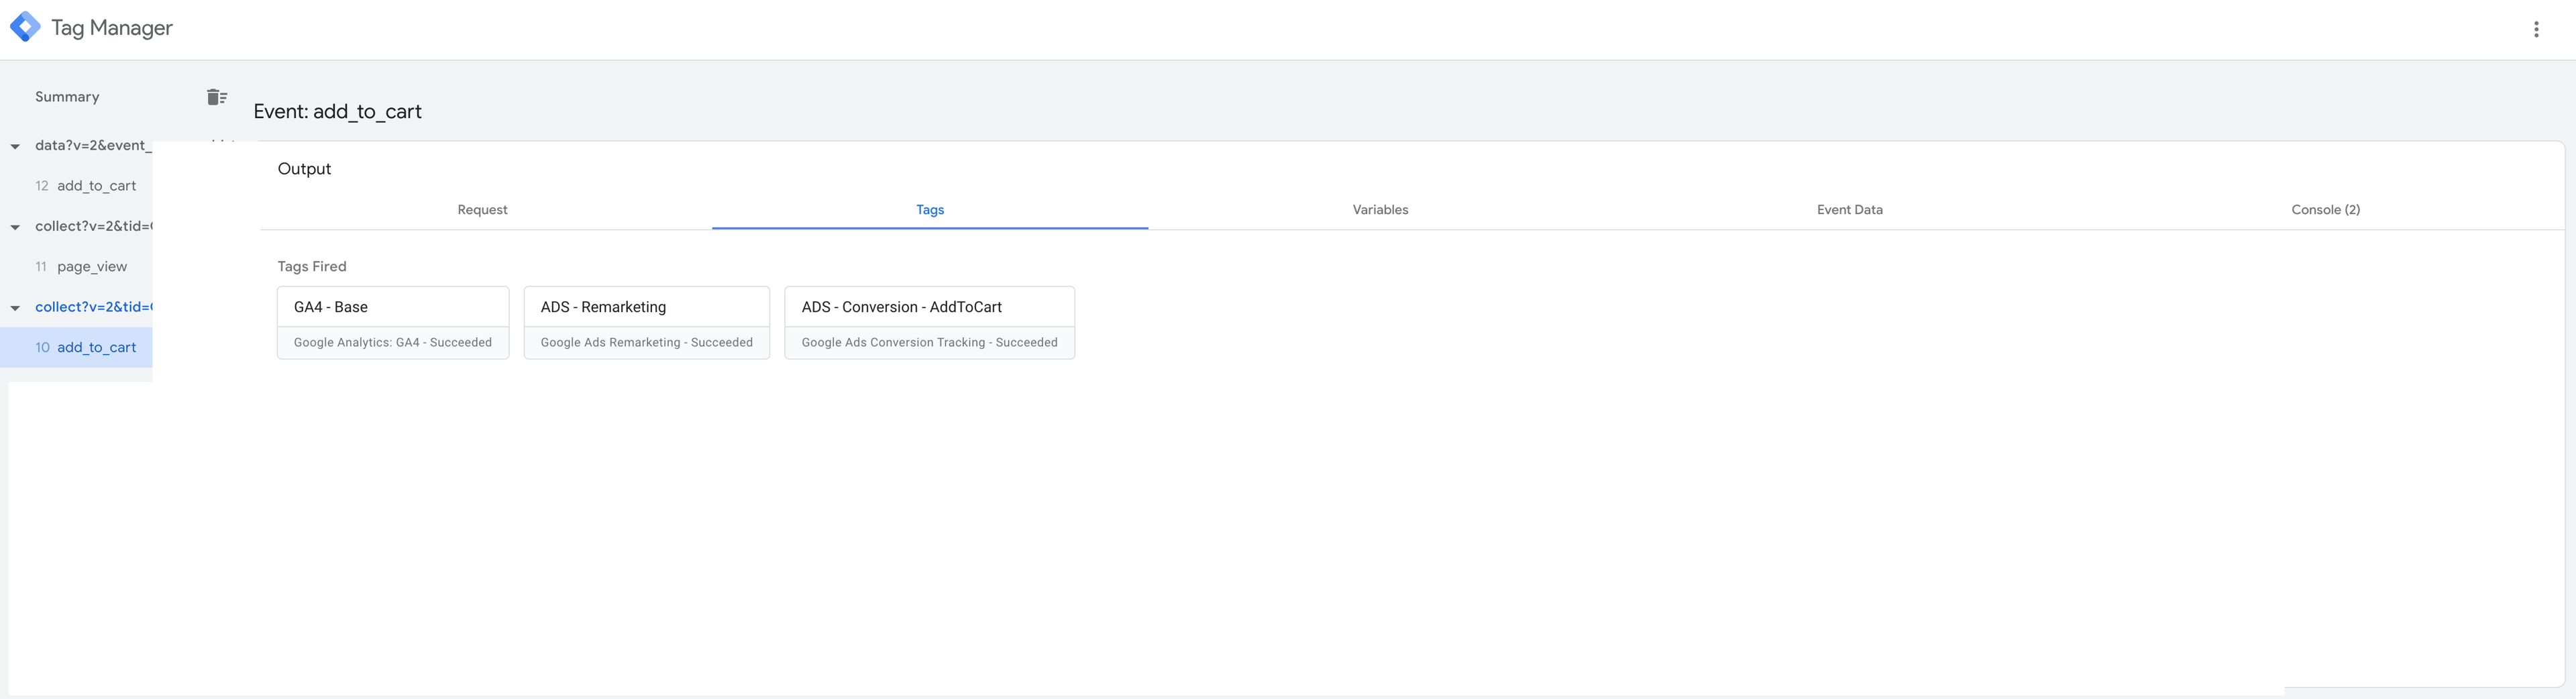Switch to the Event Data tab
This screenshot has width=2576, height=699.
(x=1849, y=210)
